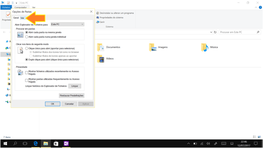Open 'Abrir Explorador de Ficheiros para' dropdown

pyautogui.click(x=67, y=24)
